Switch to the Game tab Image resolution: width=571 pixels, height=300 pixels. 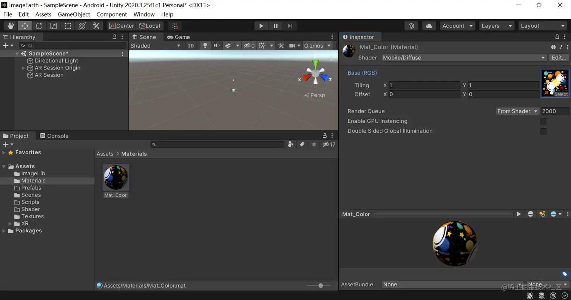coord(179,37)
